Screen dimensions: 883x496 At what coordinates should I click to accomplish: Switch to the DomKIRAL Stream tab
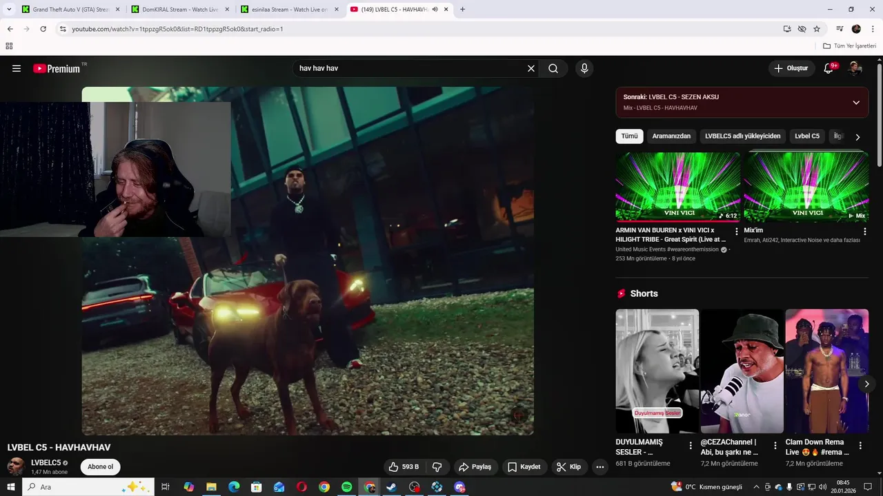(x=180, y=10)
